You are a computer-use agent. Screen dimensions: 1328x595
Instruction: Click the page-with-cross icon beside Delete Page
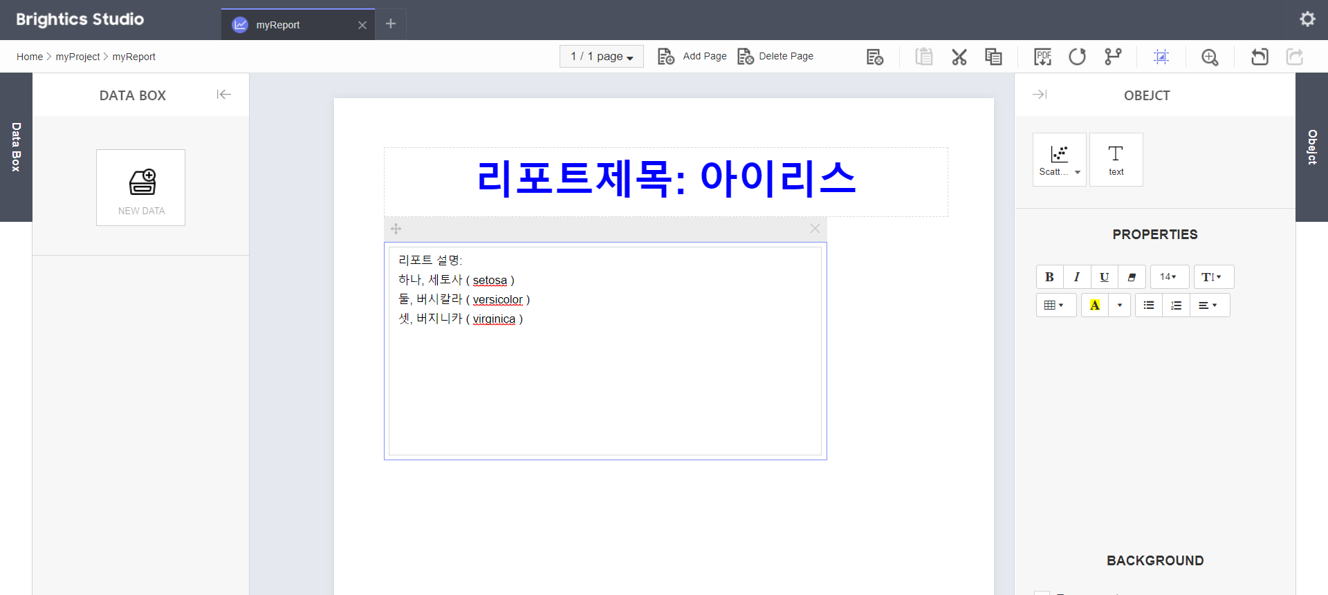875,57
